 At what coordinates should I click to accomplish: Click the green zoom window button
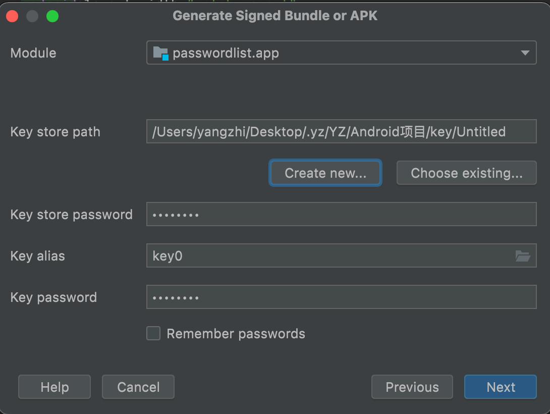coord(52,16)
